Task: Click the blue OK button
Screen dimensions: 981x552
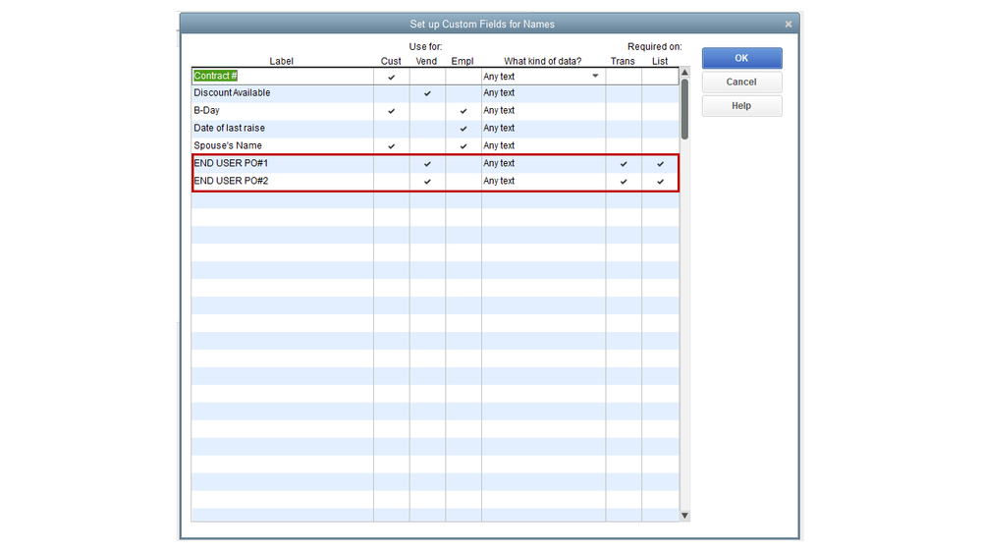Action: pyautogui.click(x=741, y=58)
